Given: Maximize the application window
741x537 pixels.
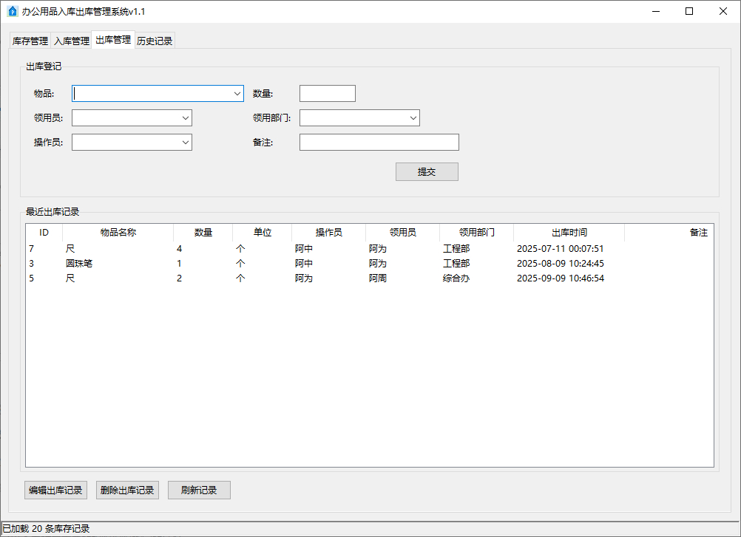Looking at the screenshot, I should coord(689,11).
